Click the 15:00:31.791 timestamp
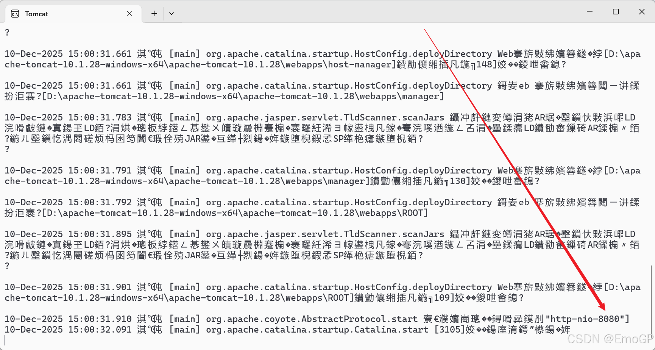This screenshot has width=655, height=350. (x=100, y=170)
